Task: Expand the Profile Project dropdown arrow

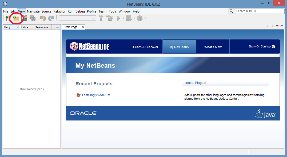Action: click(145, 18)
